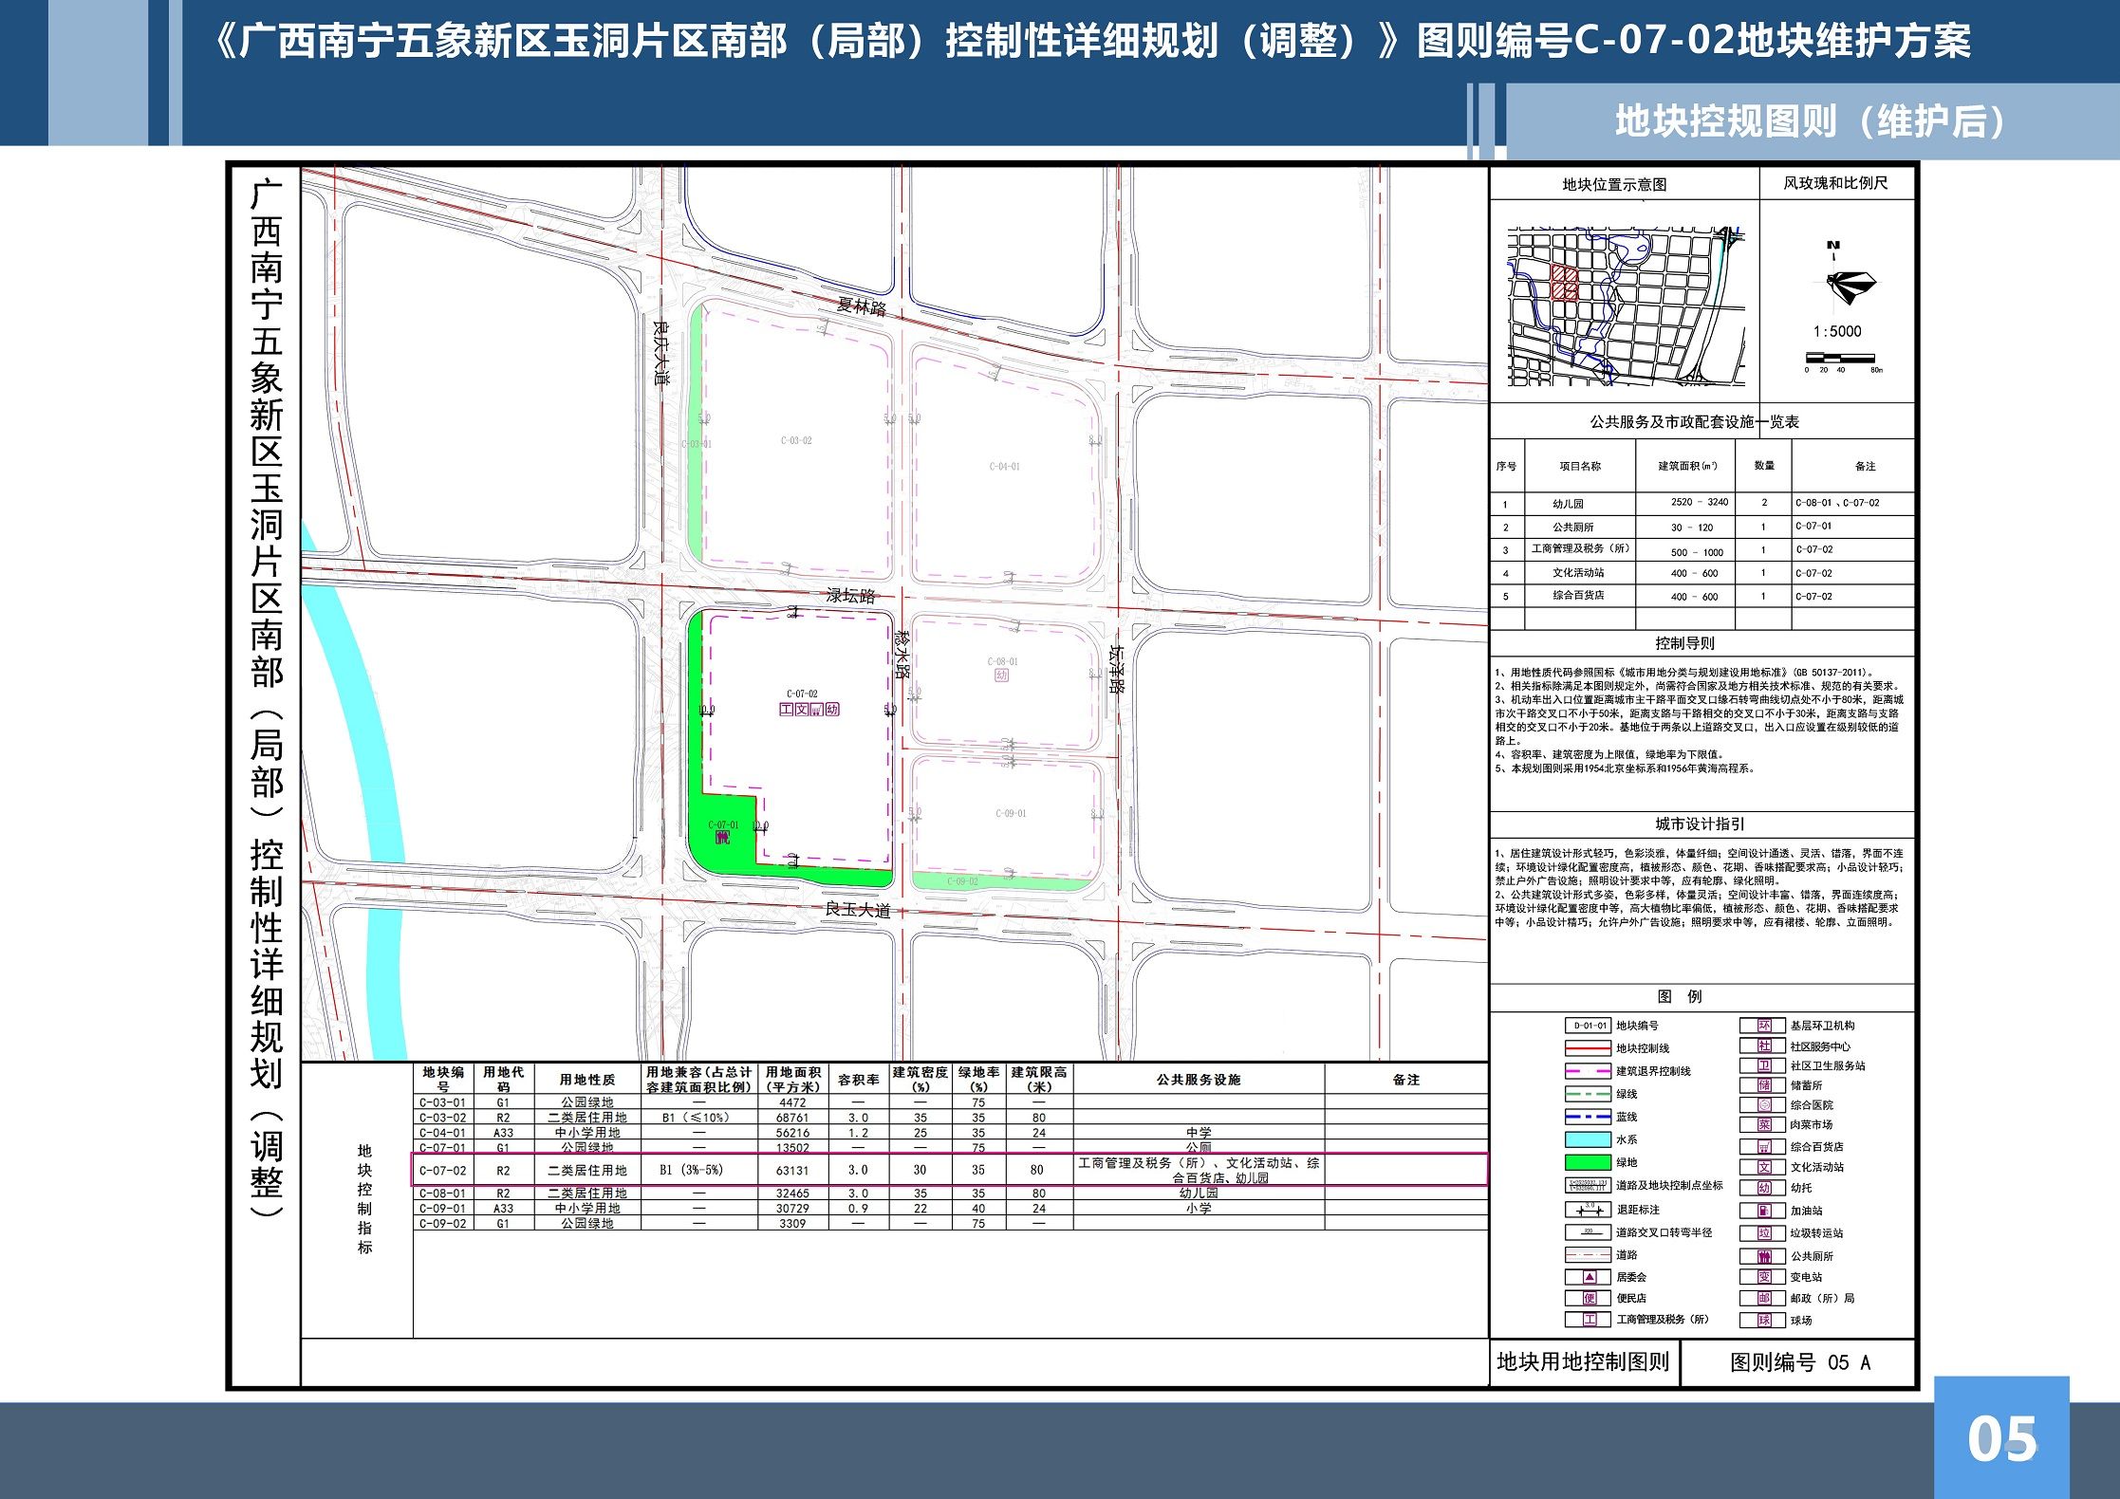
Task: Select the 社区卫生服务站 legend icon
Action: (x=1763, y=1065)
